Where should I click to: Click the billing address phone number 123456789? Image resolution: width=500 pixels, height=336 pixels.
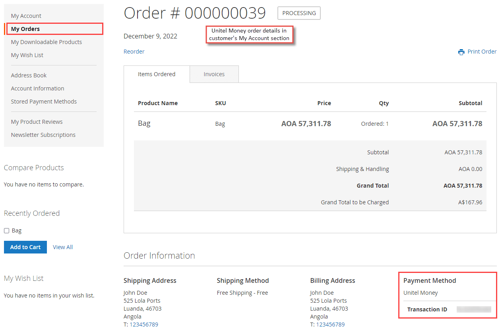pyautogui.click(x=330, y=324)
